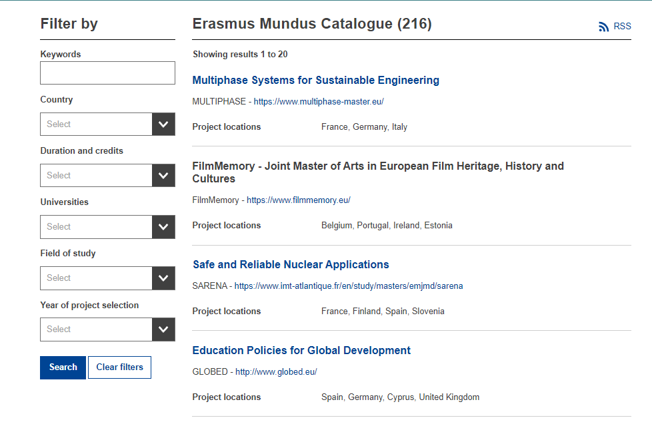Click the Erasmus Mundus Catalogue (216) heading
Viewport: 652px width, 428px height.
[312, 24]
